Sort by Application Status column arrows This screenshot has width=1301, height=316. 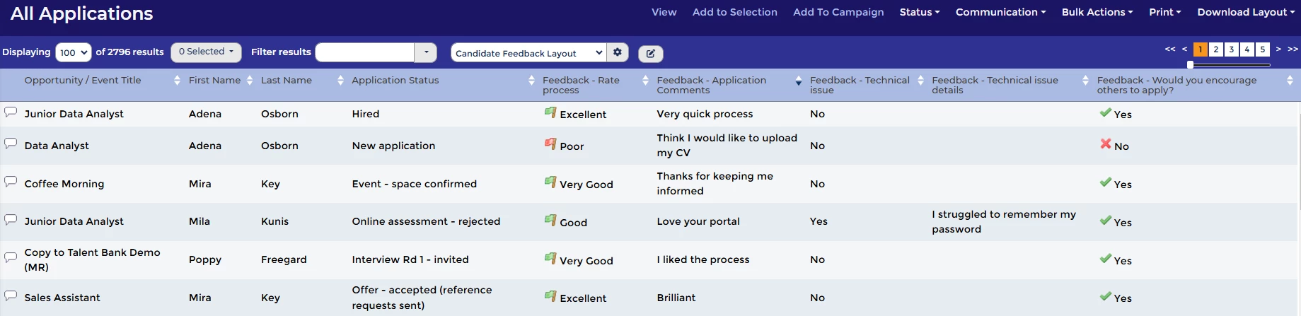531,81
